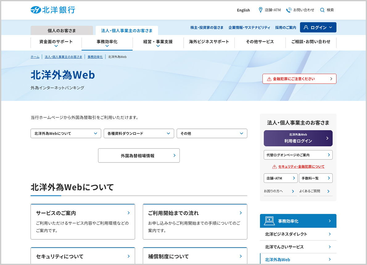Click the map pin icon for 店舗・ATM
This screenshot has height=265, width=367.
coord(260,10)
